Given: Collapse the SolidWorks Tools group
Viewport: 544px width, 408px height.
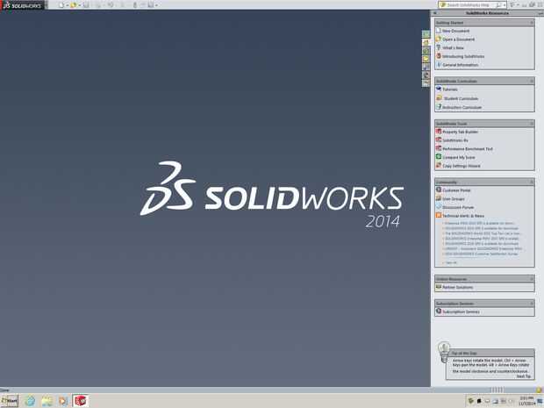Looking at the screenshot, I should (x=532, y=124).
